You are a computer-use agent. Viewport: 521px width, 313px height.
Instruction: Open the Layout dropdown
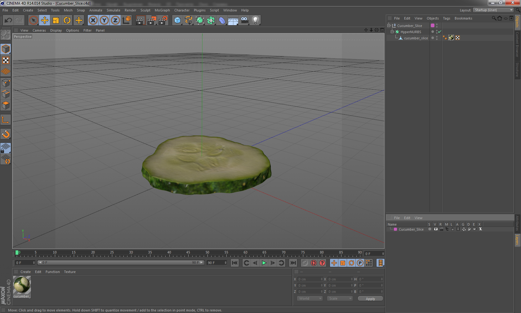click(x=494, y=10)
